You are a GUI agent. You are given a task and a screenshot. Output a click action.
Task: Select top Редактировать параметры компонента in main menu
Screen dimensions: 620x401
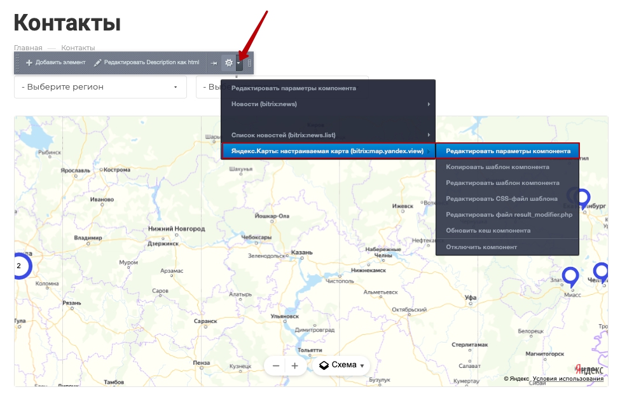(x=293, y=88)
